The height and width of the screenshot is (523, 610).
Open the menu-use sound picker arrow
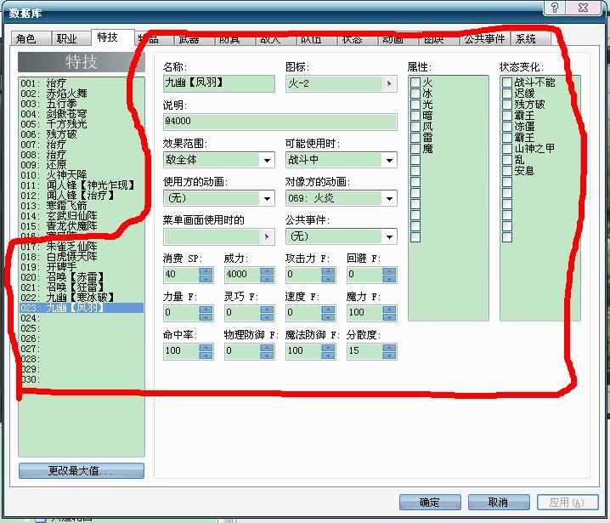[x=267, y=236]
